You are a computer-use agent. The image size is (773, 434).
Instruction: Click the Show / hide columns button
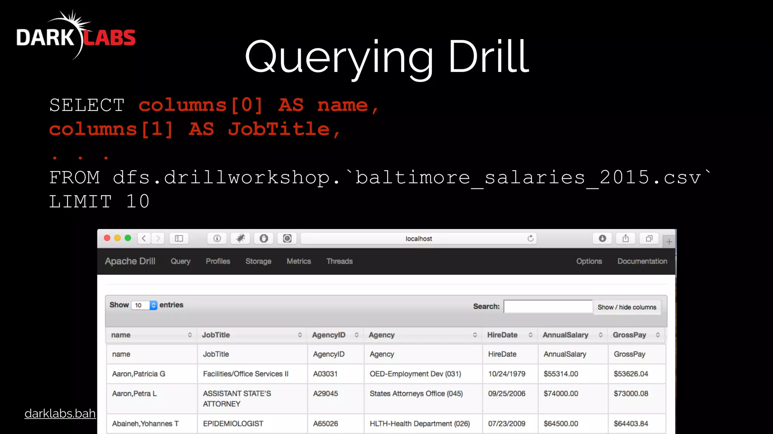point(627,307)
